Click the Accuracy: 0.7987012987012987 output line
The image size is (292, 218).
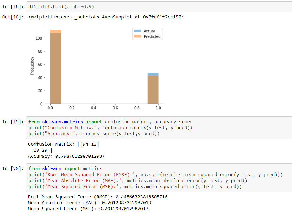tap(66, 156)
